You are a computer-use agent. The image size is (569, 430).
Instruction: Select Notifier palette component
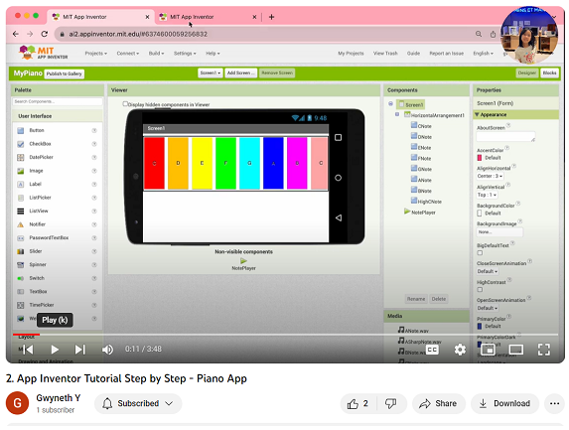(38, 224)
